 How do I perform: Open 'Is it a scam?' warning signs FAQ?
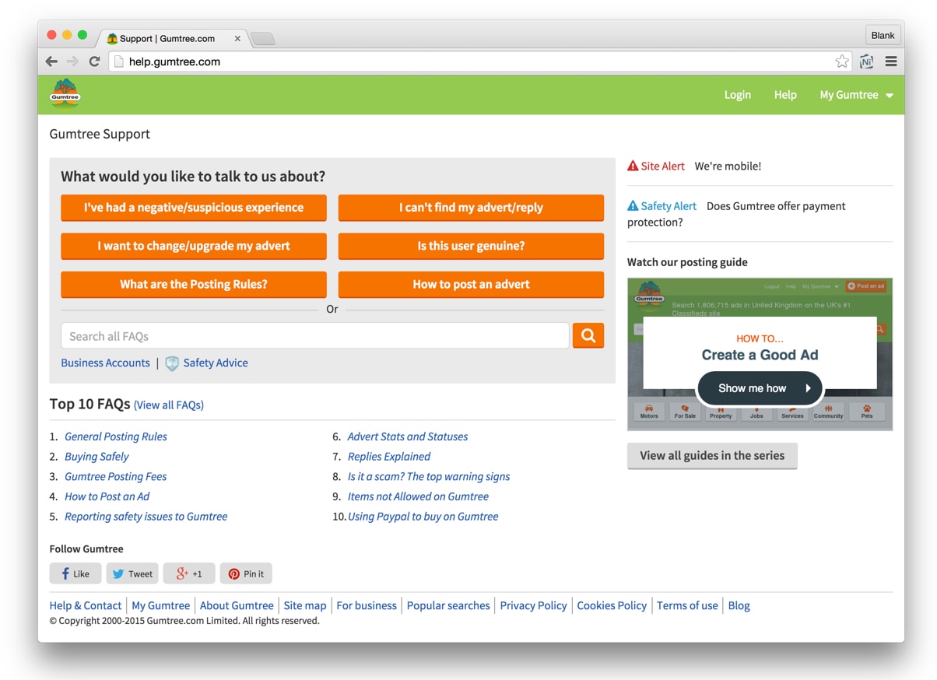[429, 477]
